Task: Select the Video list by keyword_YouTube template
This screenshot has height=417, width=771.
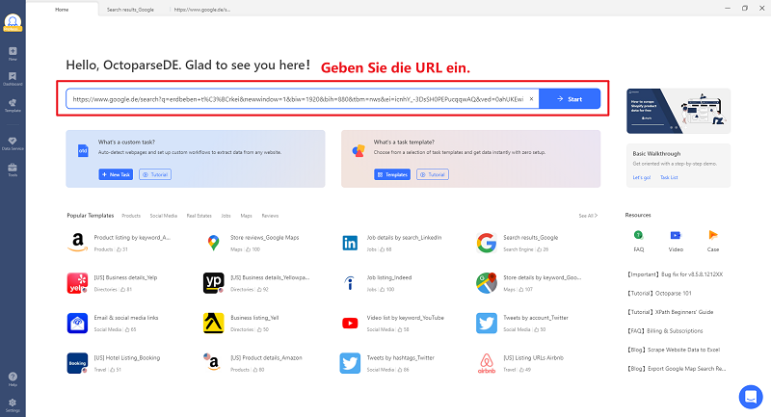Action: (393, 324)
